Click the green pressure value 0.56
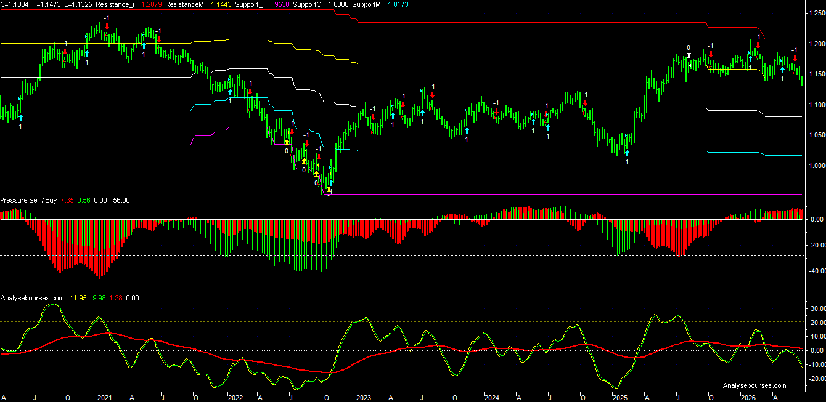The image size is (826, 402). click(x=84, y=200)
